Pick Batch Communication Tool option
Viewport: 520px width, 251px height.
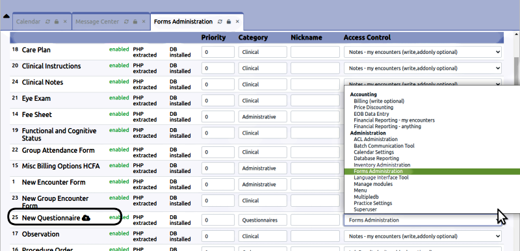(384, 146)
